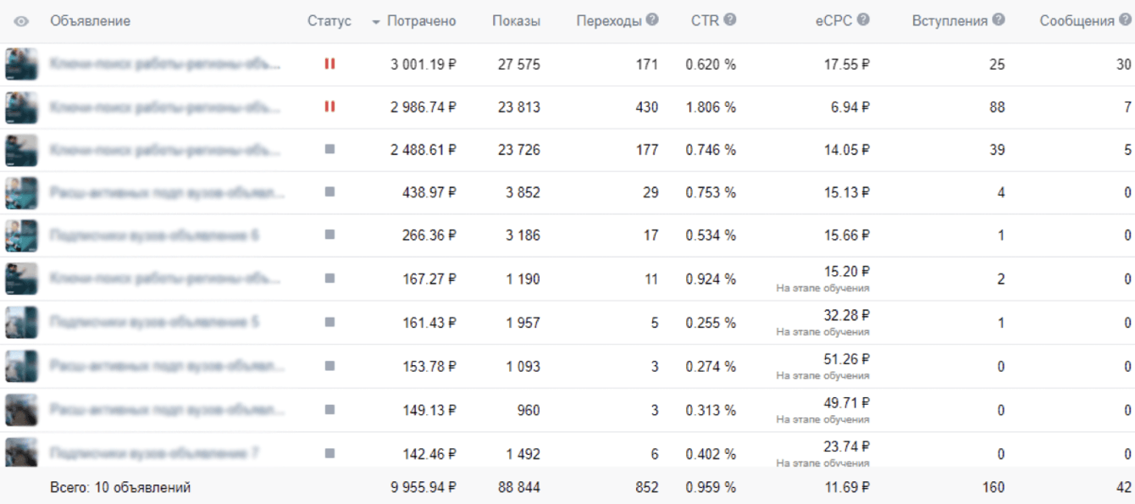
Task: Click the question mark beside CTR
Action: point(730,20)
